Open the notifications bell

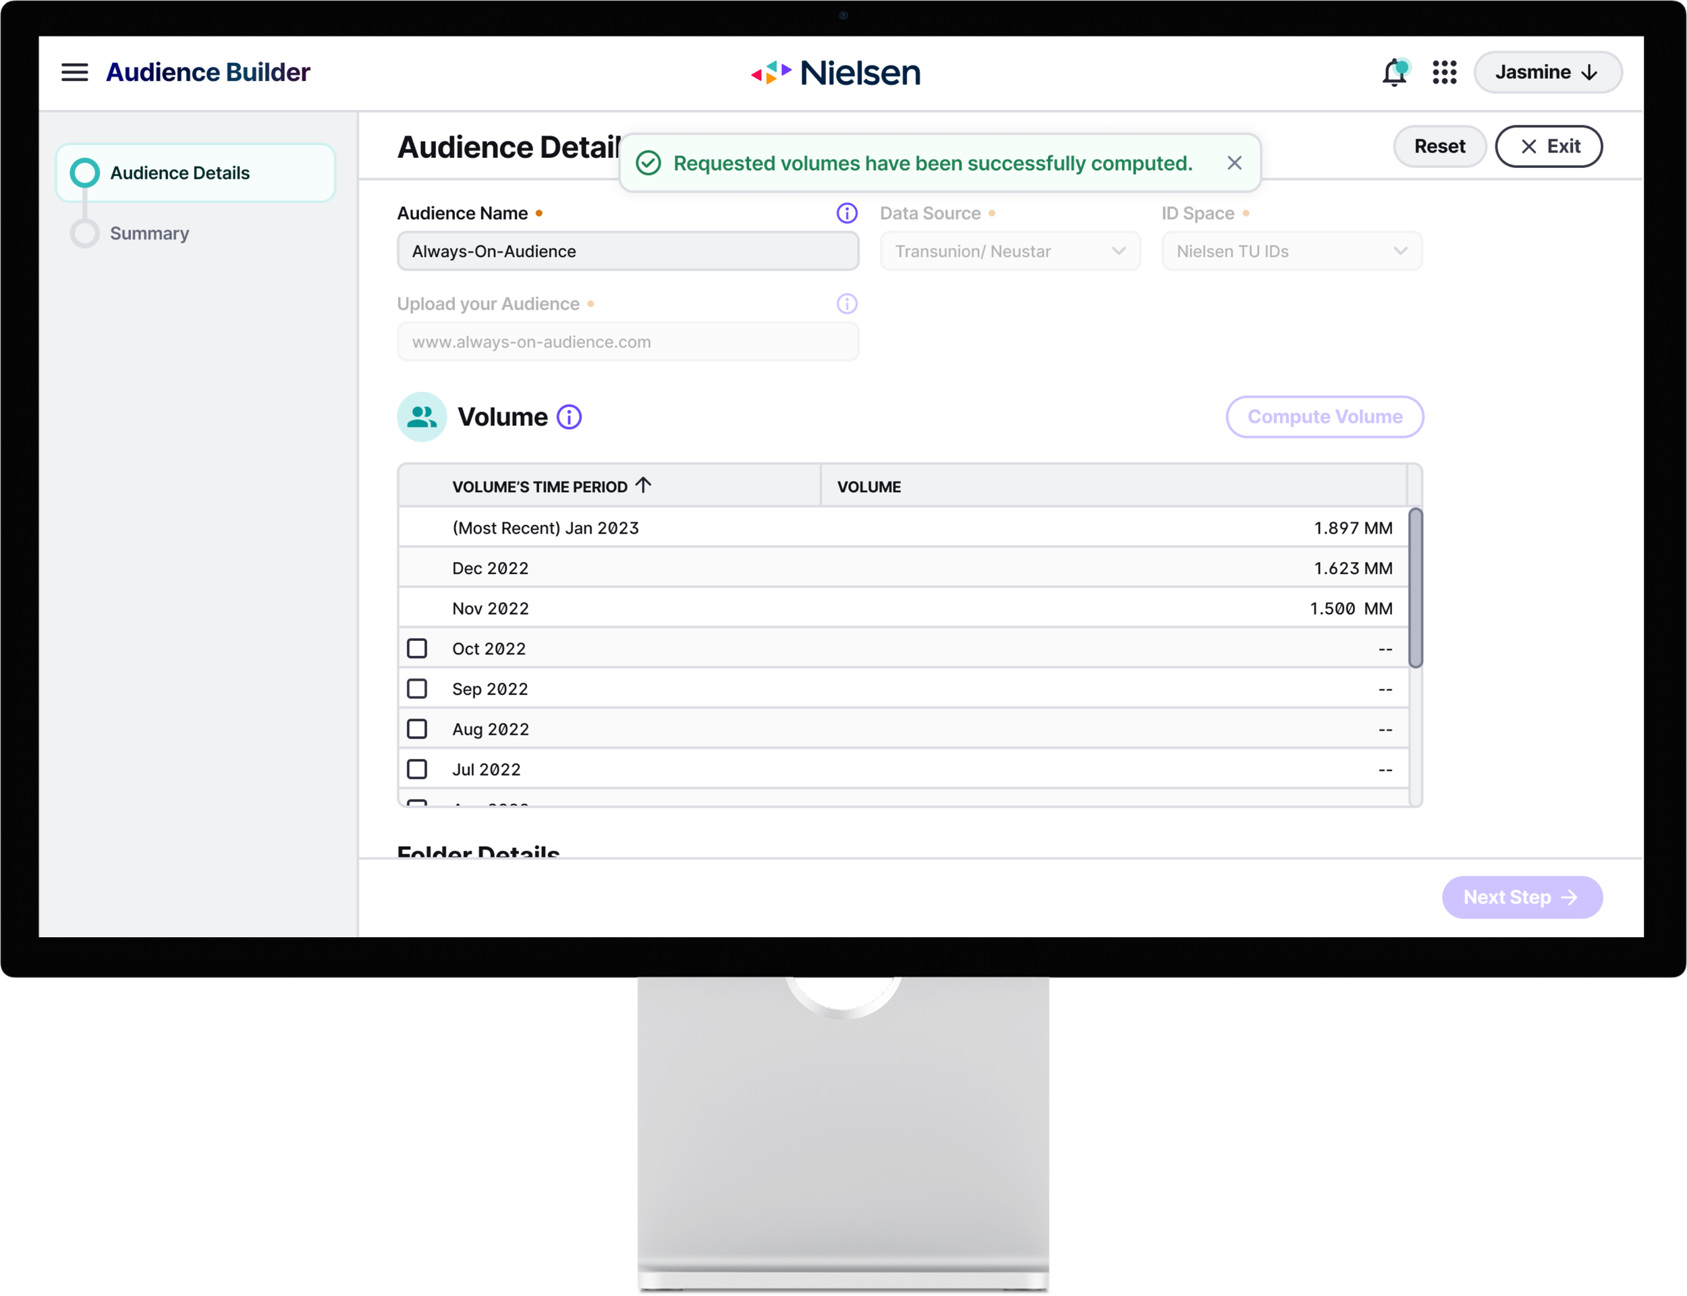[1394, 72]
